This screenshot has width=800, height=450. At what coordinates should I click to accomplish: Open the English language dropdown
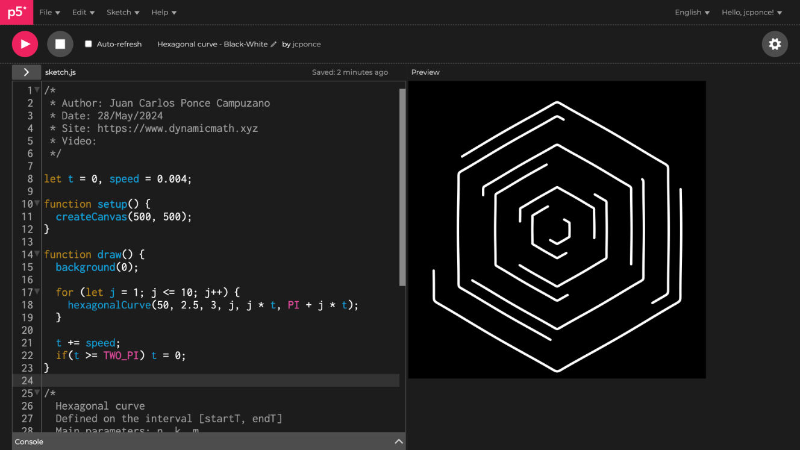692,12
